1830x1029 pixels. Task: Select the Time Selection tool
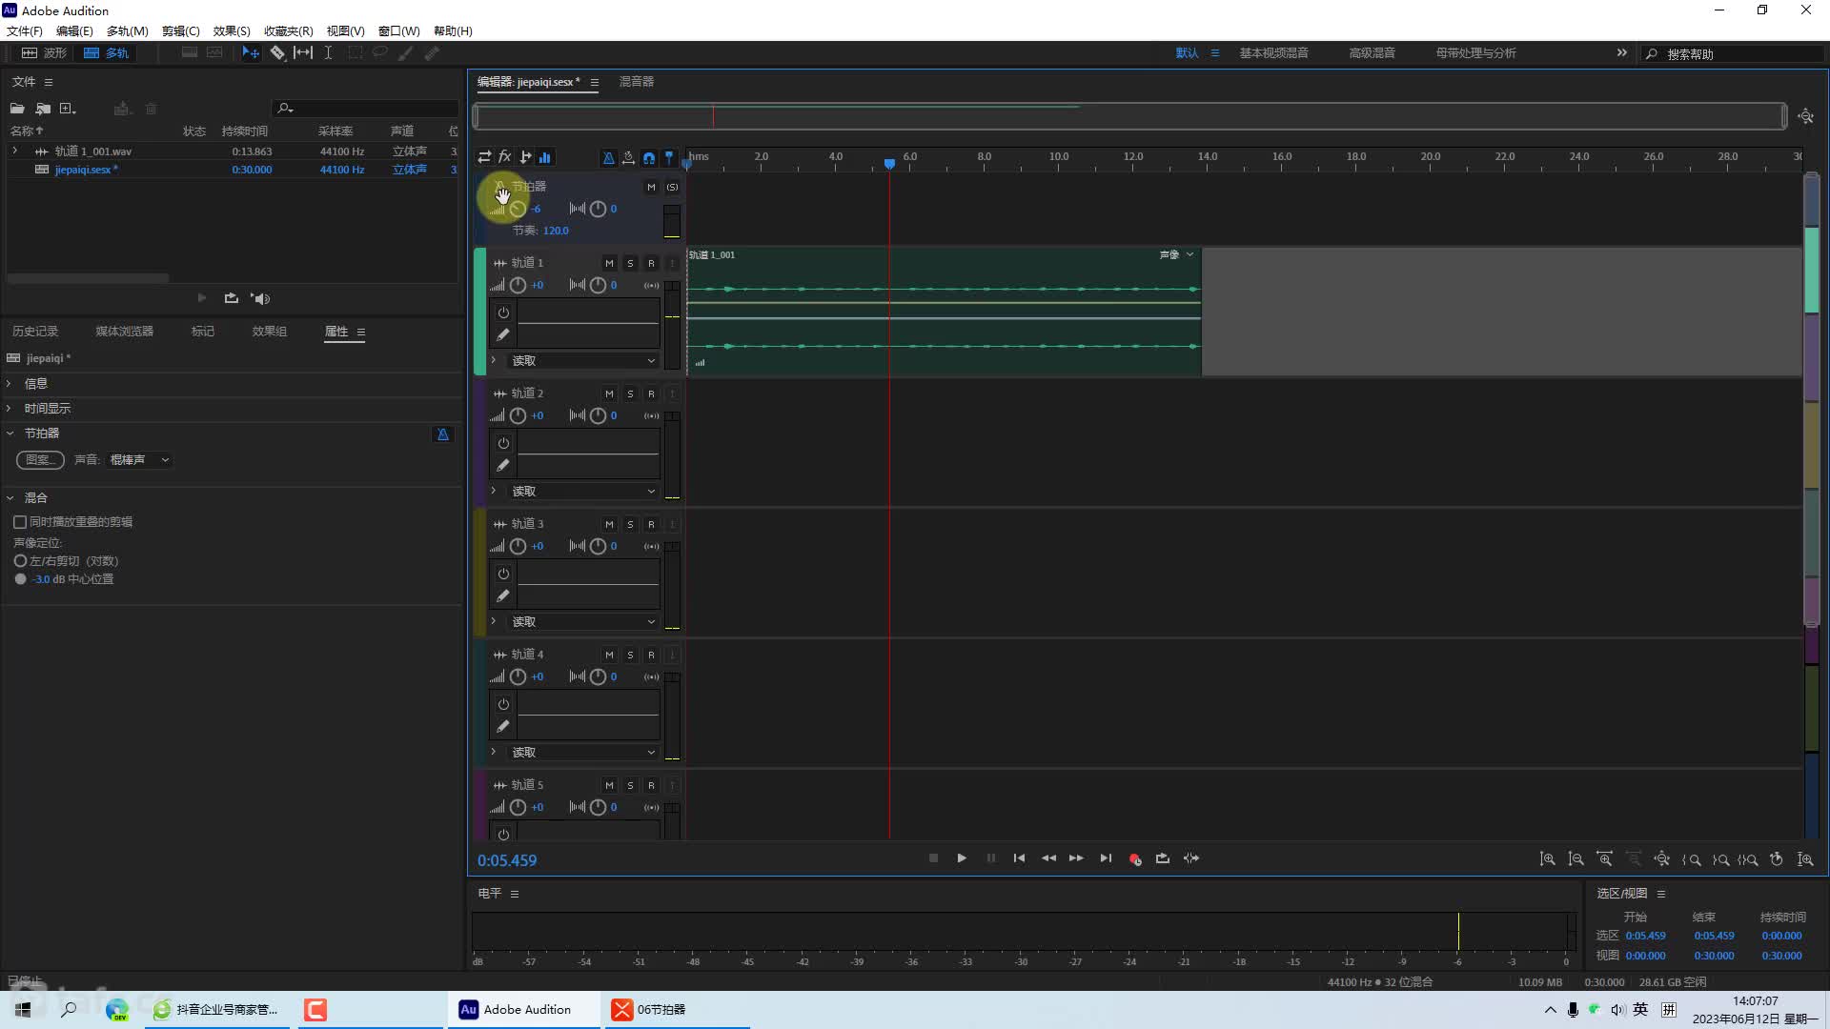[x=328, y=53]
